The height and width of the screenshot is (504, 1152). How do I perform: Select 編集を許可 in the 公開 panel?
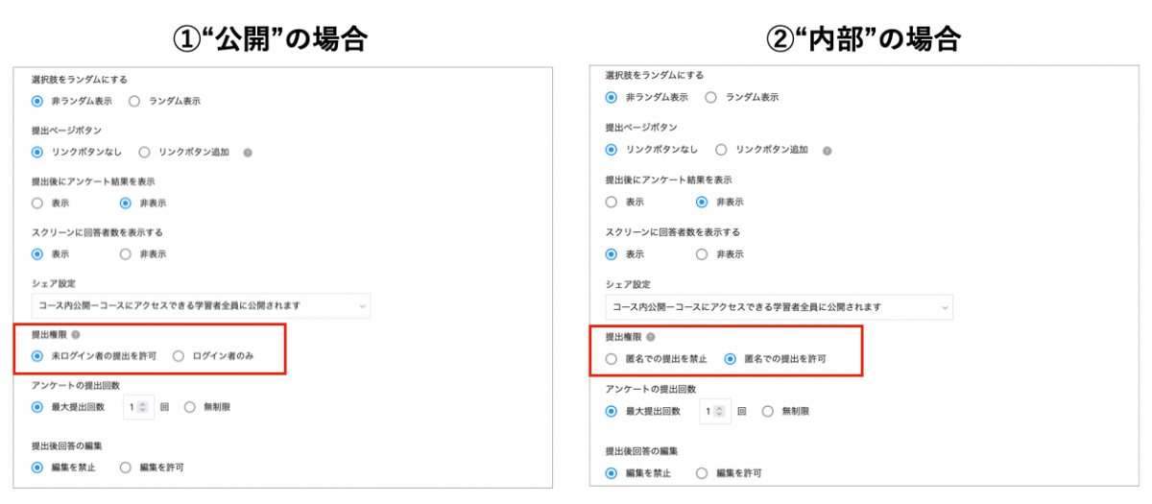pyautogui.click(x=126, y=468)
